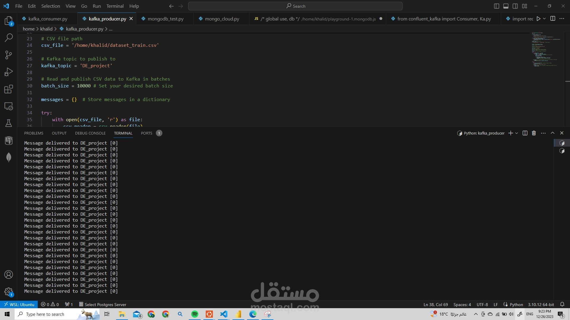Open errors and warnings count in status bar
This screenshot has width=570, height=320.
(x=50, y=305)
